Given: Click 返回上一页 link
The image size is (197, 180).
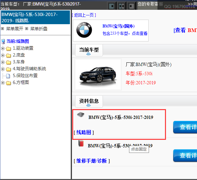Looking at the screenshot, I should click(84, 15).
